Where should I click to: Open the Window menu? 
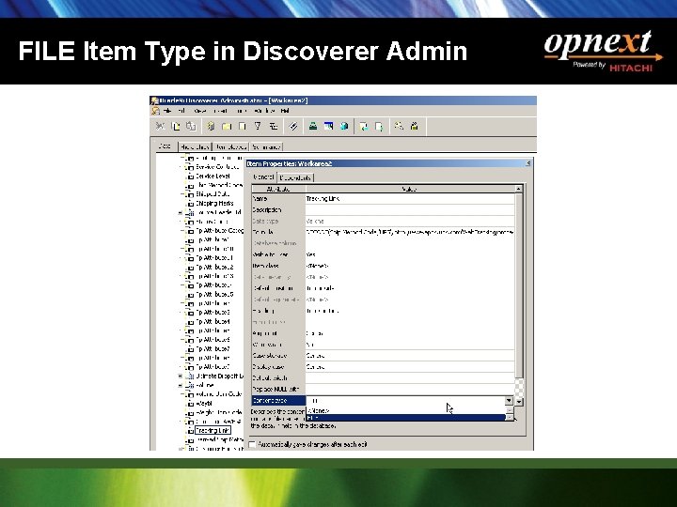click(264, 111)
